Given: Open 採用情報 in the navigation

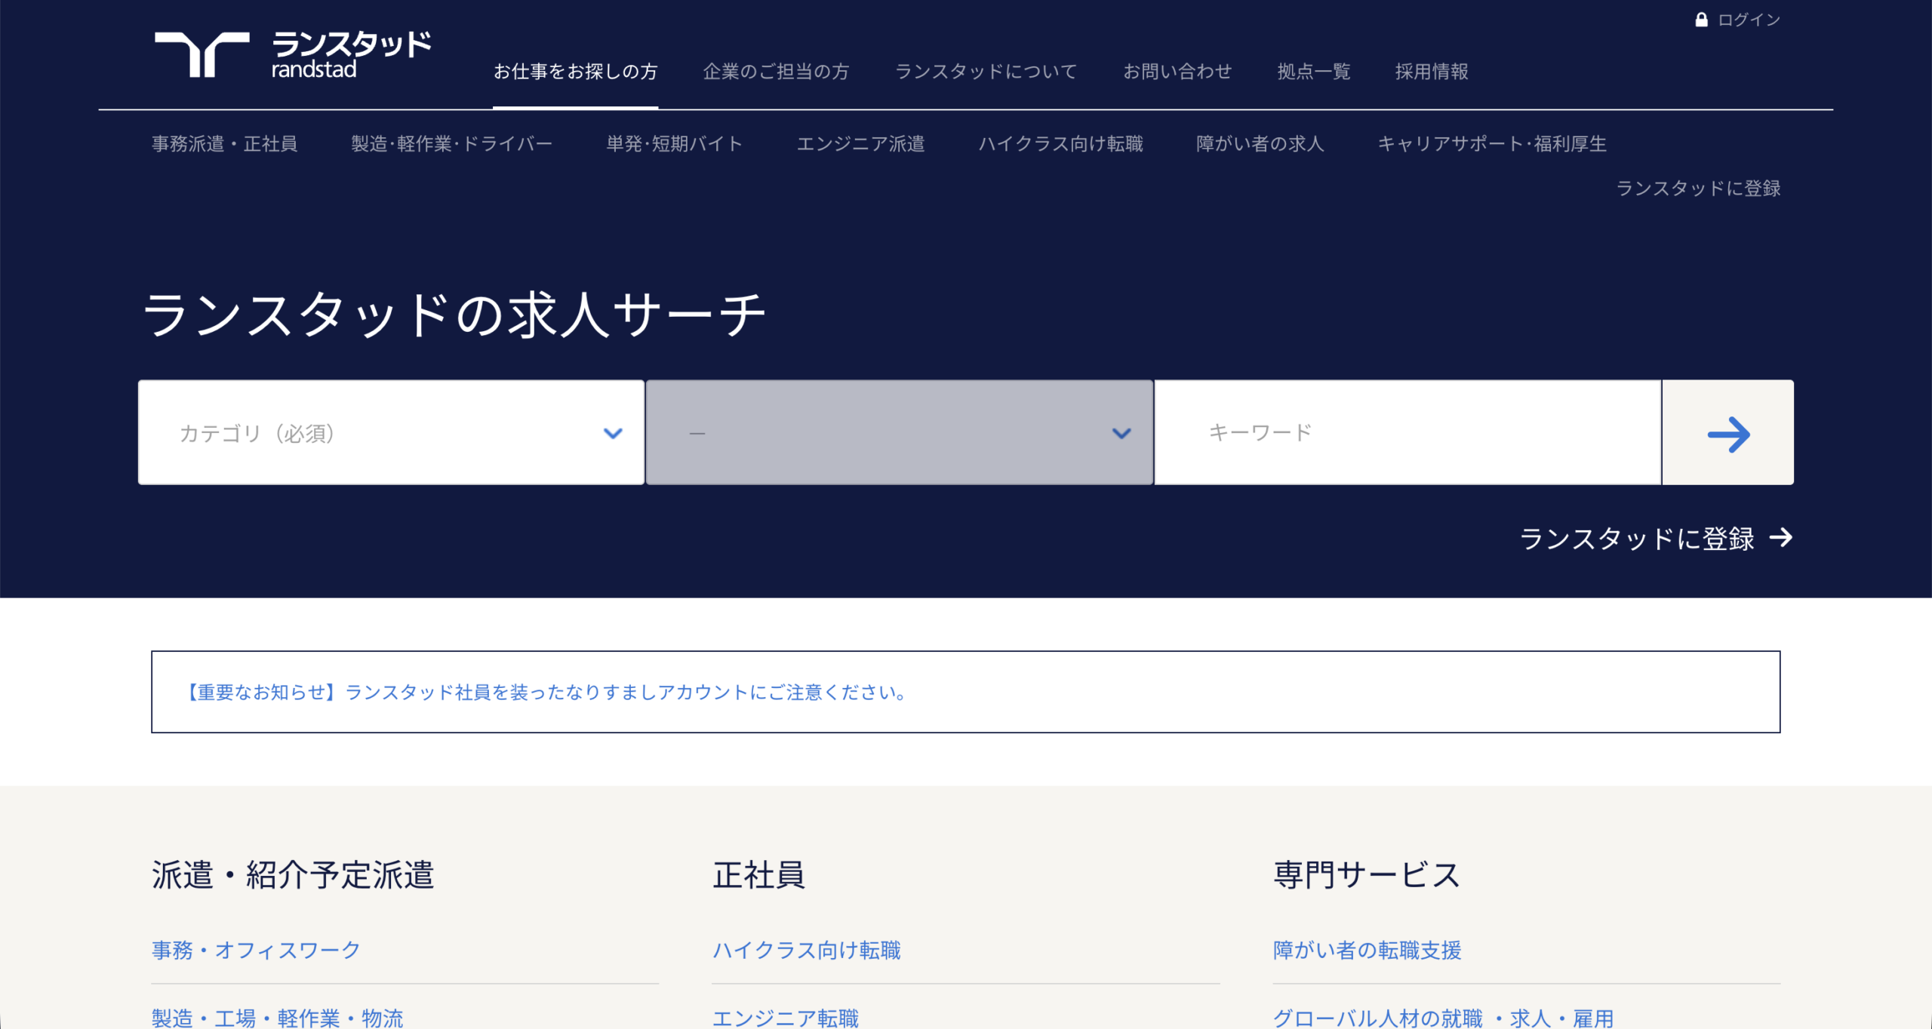Looking at the screenshot, I should click(1432, 72).
